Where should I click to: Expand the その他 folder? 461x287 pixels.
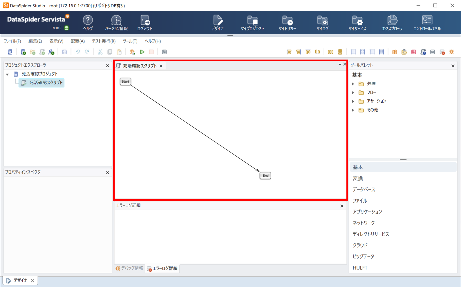pyautogui.click(x=353, y=110)
